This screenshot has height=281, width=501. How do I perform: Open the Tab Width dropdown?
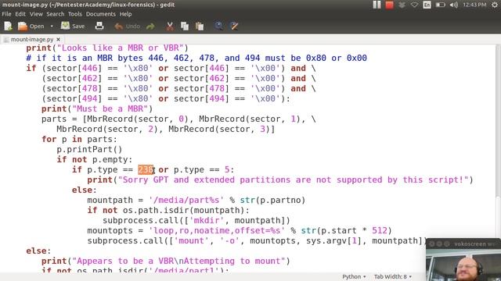[x=393, y=276]
